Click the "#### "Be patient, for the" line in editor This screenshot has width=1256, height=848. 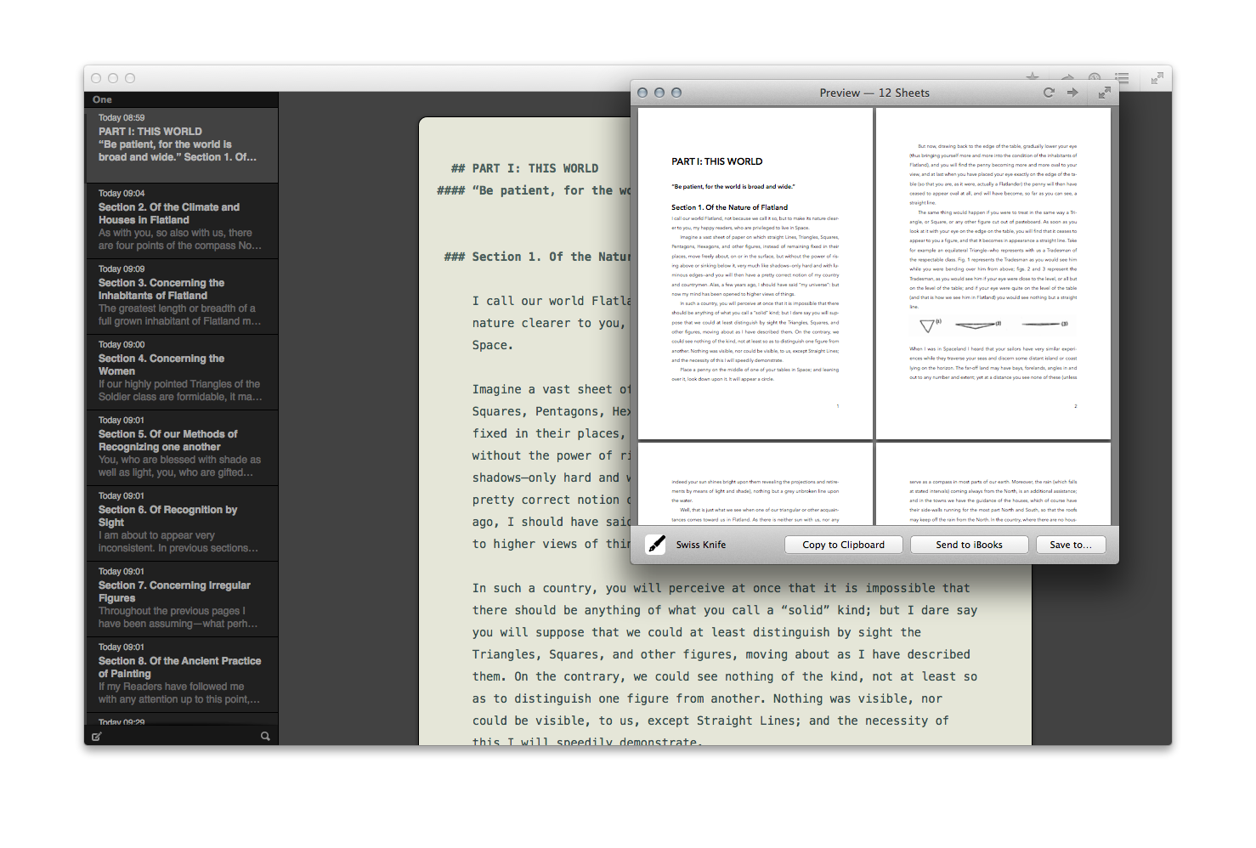click(533, 190)
